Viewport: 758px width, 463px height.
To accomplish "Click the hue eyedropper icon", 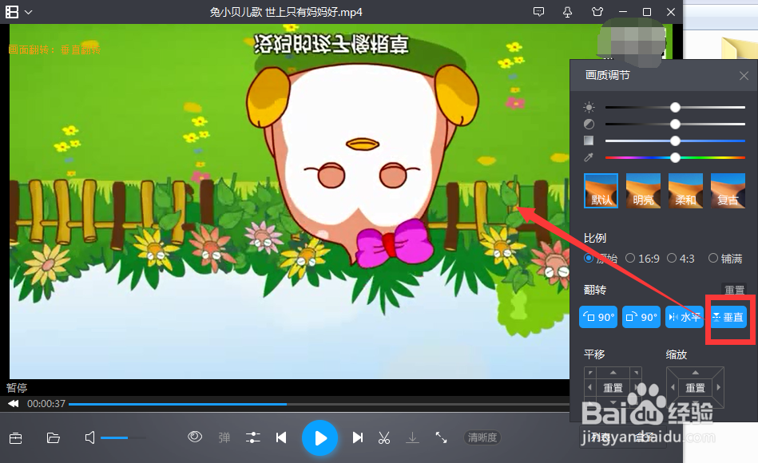I will pos(589,157).
